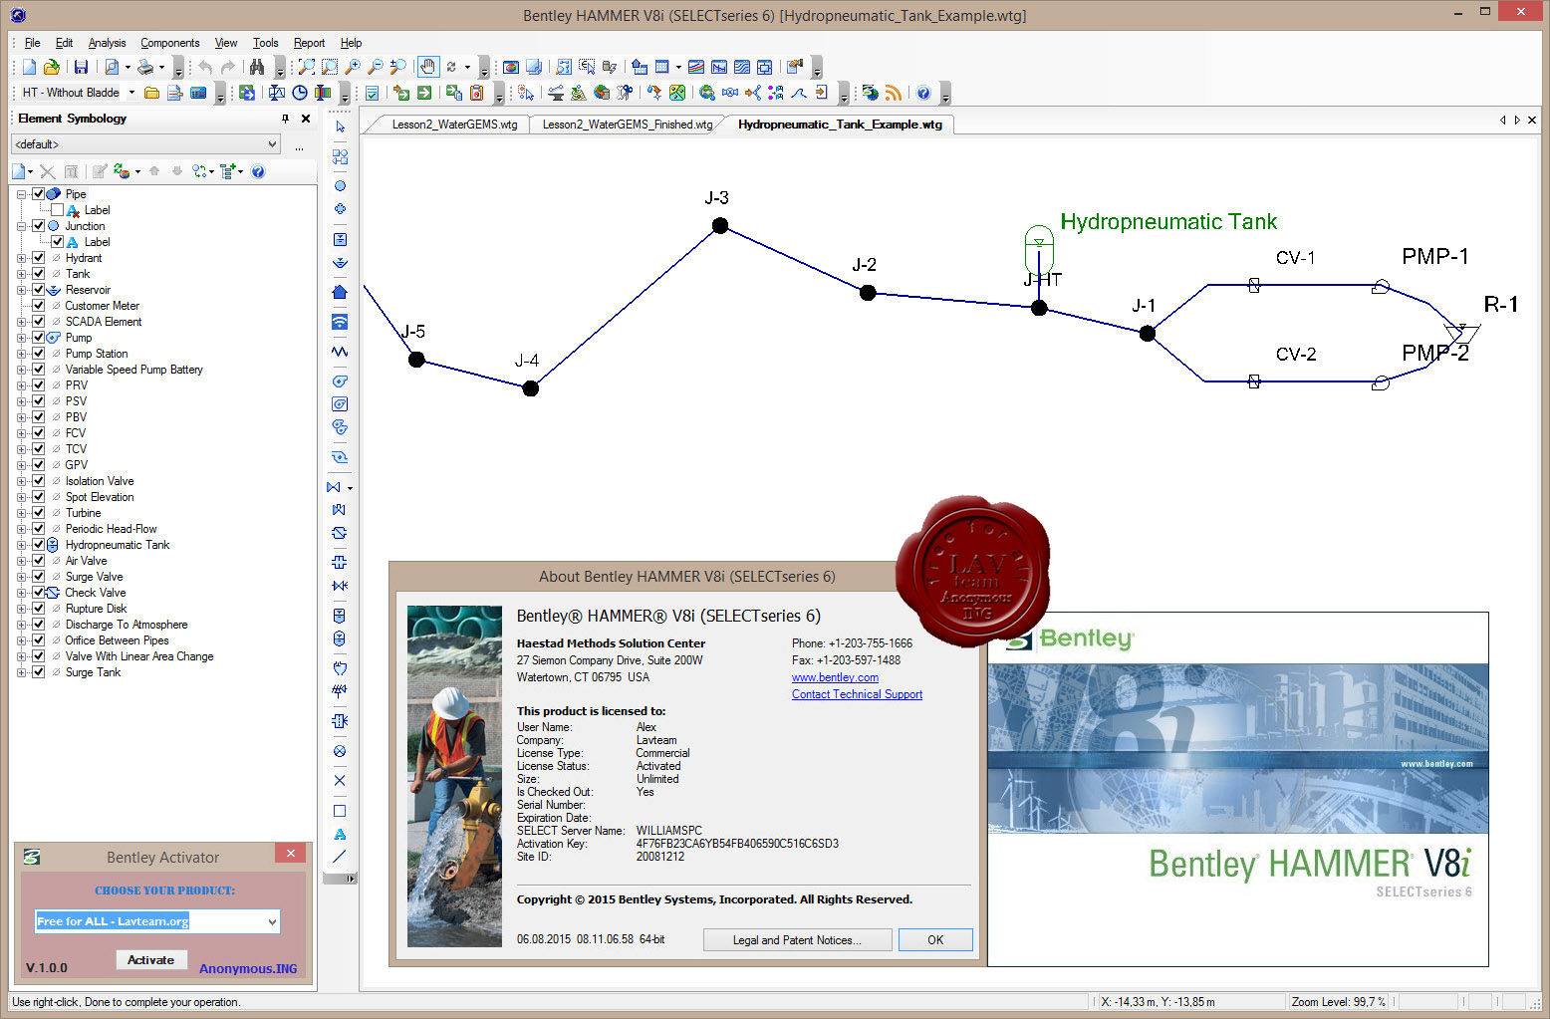Click the J-3 junction node in the drawing
The width and height of the screenshot is (1550, 1019).
click(720, 226)
